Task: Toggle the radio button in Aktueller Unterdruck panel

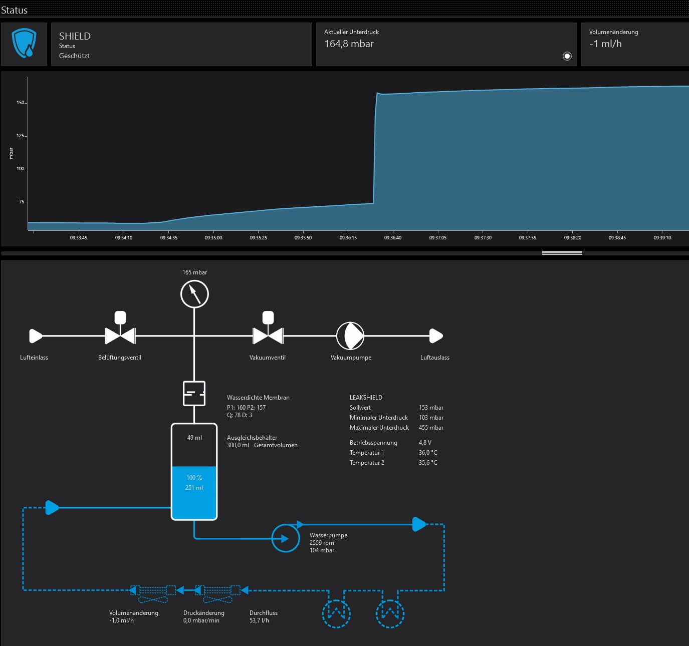Action: (567, 56)
